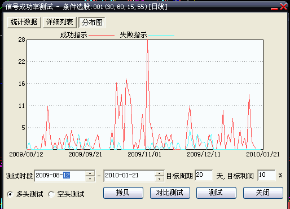Viewport: 290px width, 209px height.
Task: Start the test with 测试 button
Action: pyautogui.click(x=216, y=193)
